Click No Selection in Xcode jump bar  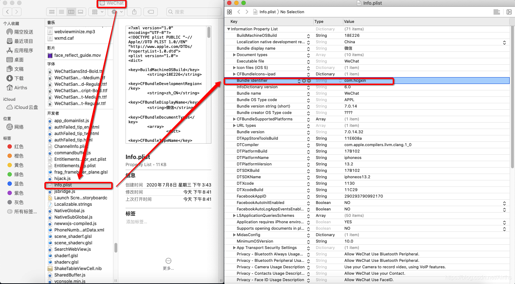pos(292,12)
